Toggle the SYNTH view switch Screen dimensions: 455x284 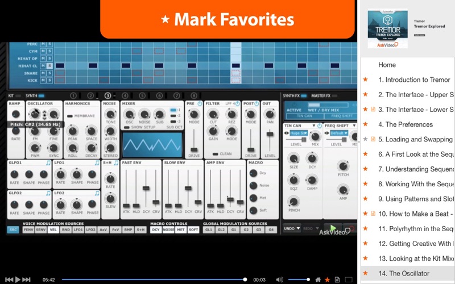click(41, 95)
